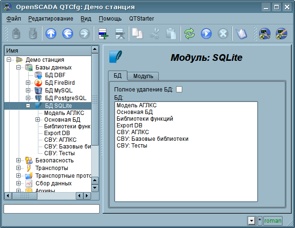295x228 pixels.
Task: Go back with the left arrow icon
Action: coord(68,34)
